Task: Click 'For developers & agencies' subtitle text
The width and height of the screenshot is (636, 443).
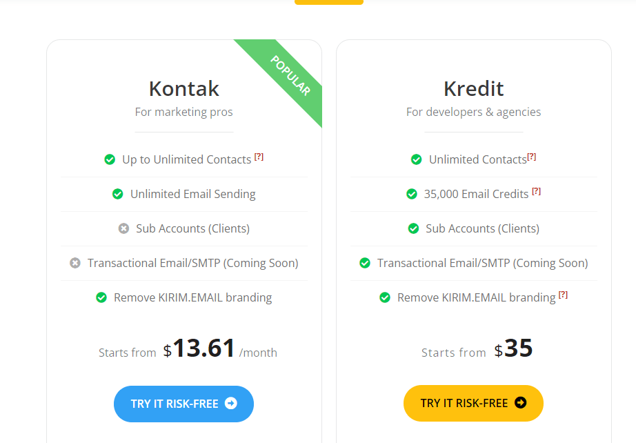Action: pos(473,112)
